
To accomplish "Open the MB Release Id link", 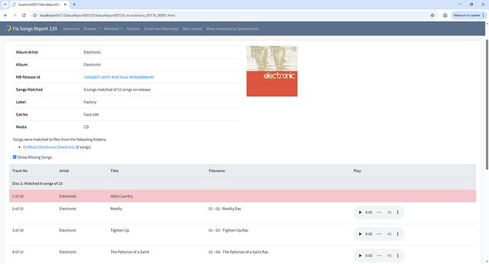I will tap(118, 77).
